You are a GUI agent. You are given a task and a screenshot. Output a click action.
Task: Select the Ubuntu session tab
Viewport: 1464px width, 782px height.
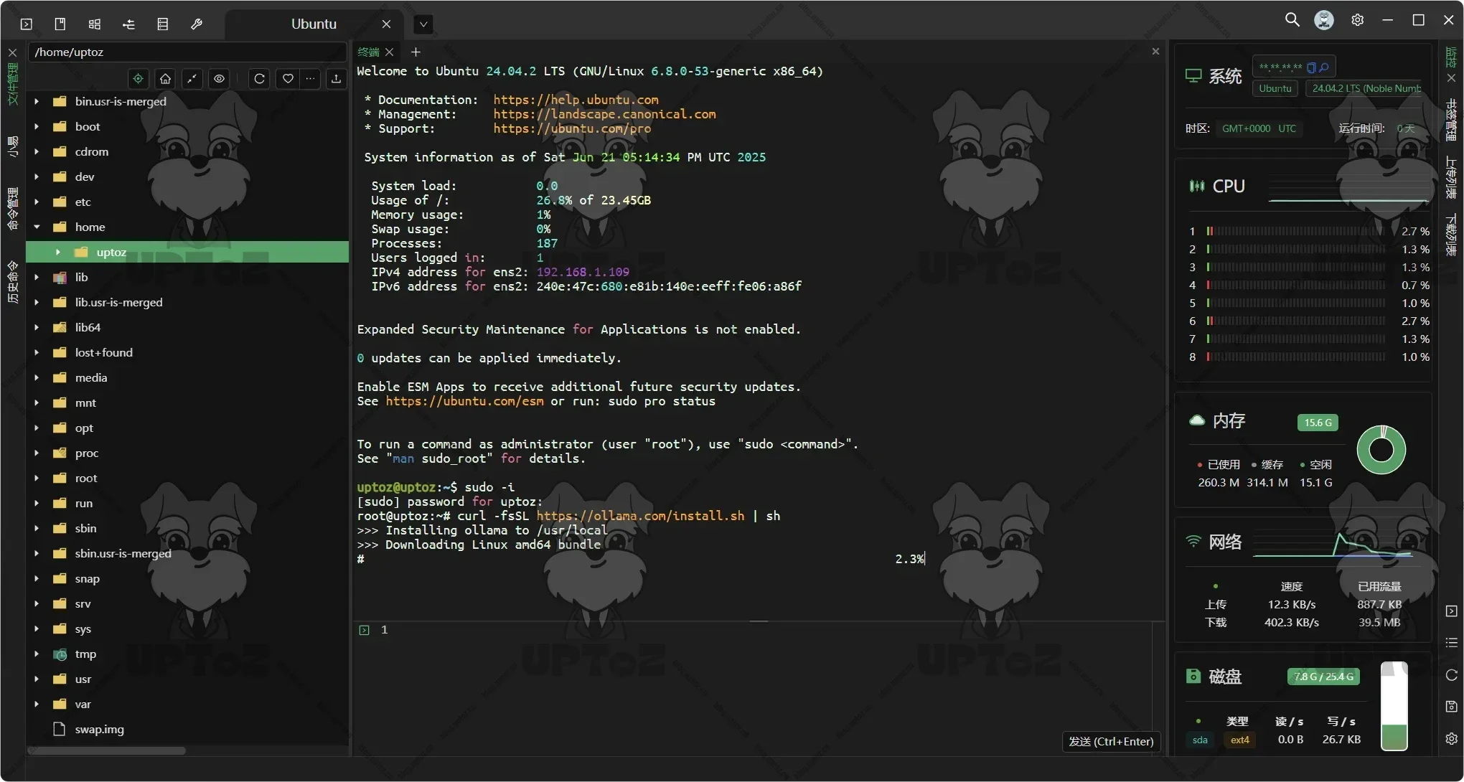[x=314, y=24]
